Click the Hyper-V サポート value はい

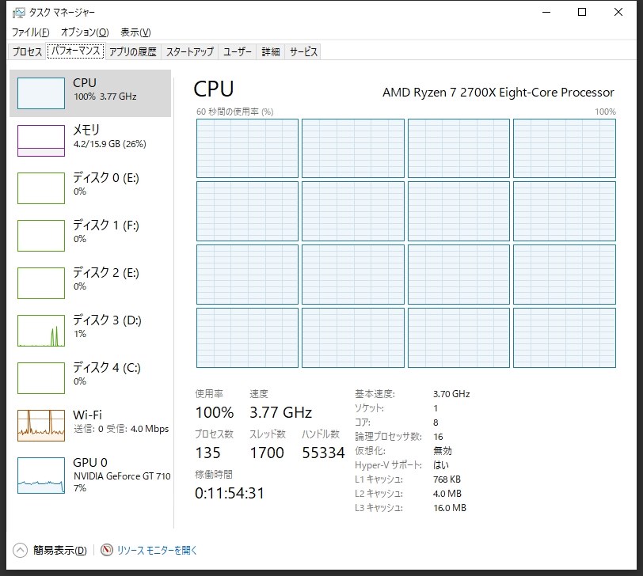[441, 465]
